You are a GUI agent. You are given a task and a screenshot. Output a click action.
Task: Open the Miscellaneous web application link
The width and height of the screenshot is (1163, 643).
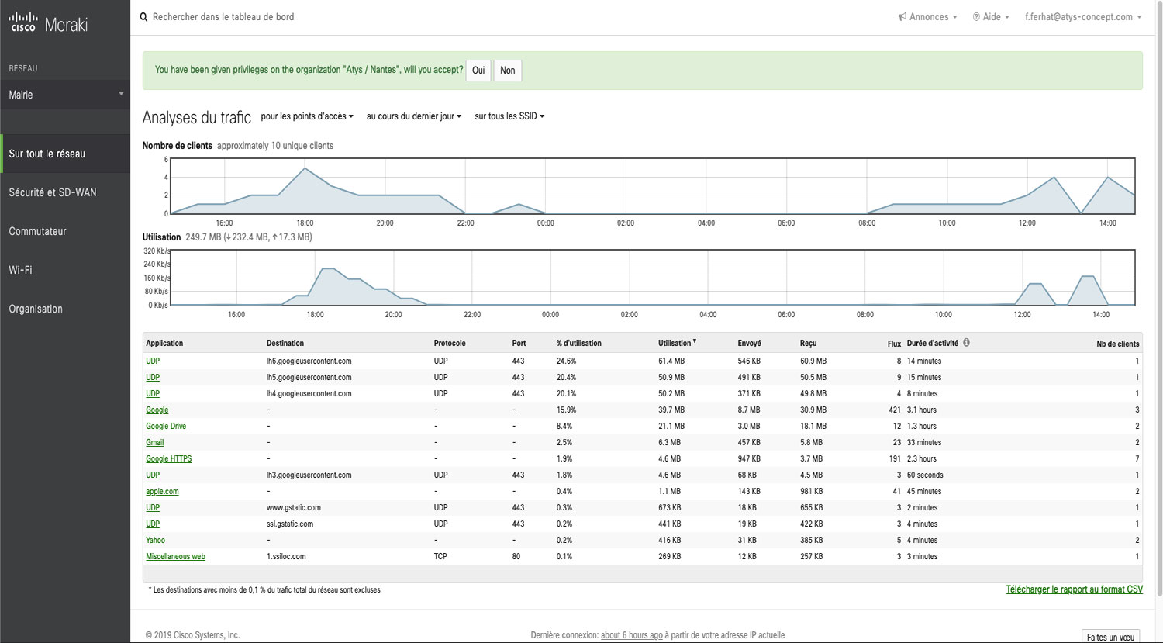point(175,556)
